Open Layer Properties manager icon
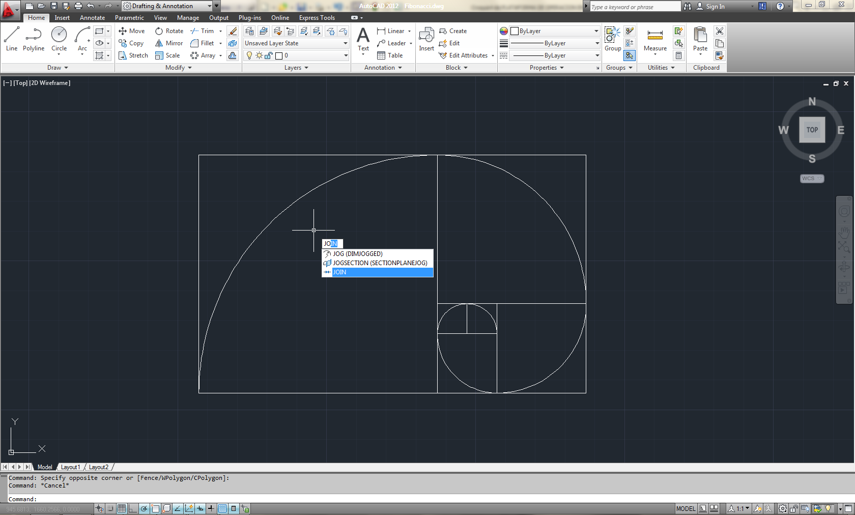The height and width of the screenshot is (515, 855). [x=249, y=31]
